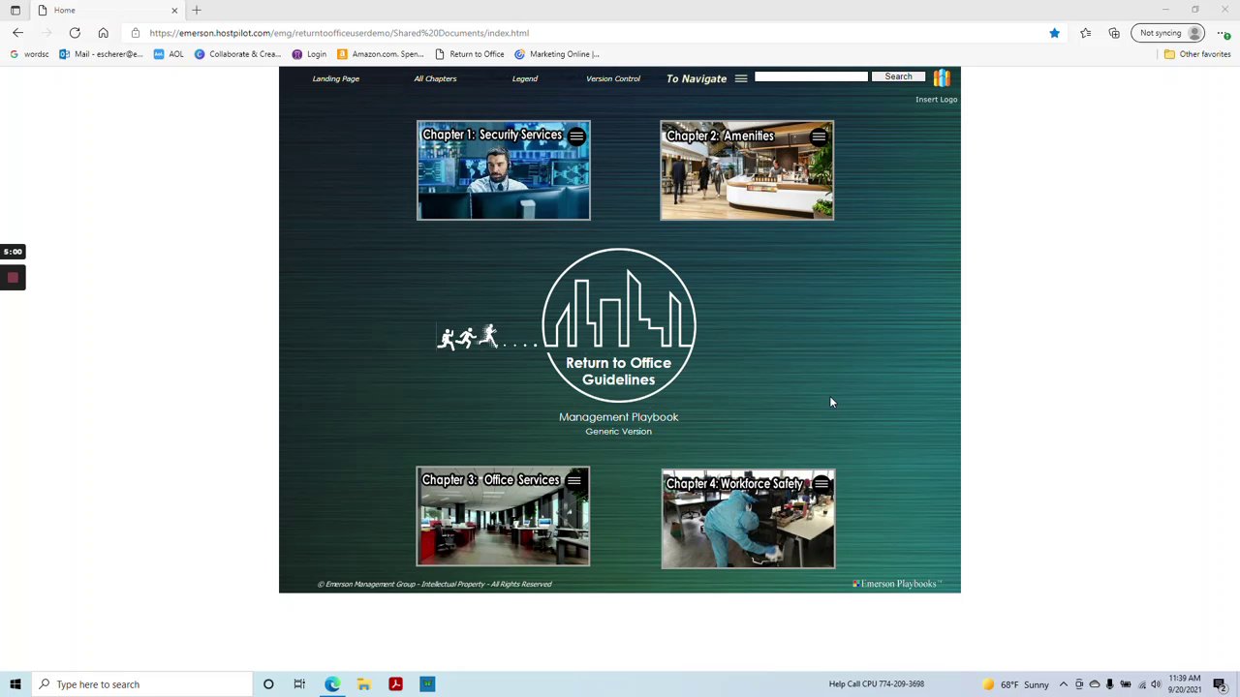This screenshot has width=1240, height=697.
Task: Reload the page with the refresh icon
Action: [x=75, y=33]
